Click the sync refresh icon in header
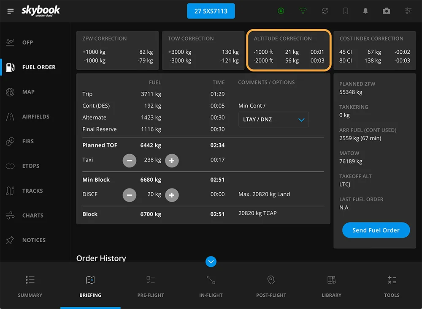Image resolution: width=422 pixels, height=309 pixels. pyautogui.click(x=325, y=11)
